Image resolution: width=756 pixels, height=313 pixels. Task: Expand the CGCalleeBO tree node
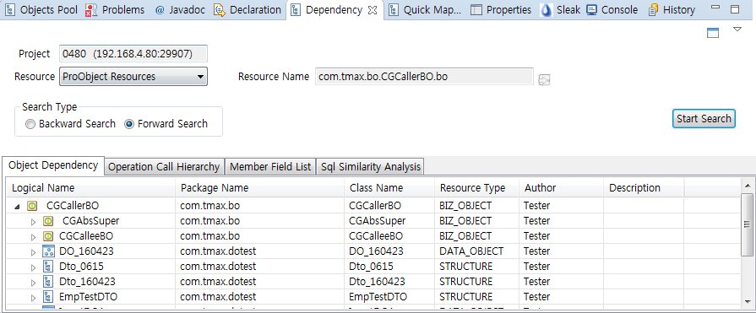(x=33, y=237)
